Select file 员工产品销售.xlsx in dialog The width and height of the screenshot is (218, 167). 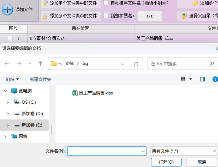coord(93,93)
